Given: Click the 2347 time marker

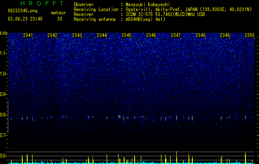Looking at the screenshot, I should 176,35.
